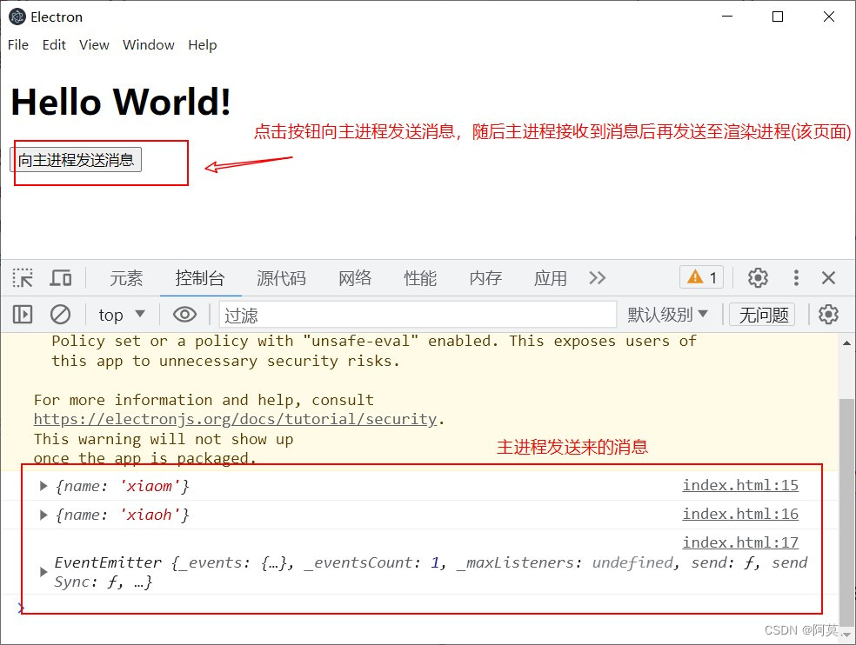This screenshot has width=856, height=645.
Task: Open the 默认级别 log level dropdown
Action: (668, 314)
